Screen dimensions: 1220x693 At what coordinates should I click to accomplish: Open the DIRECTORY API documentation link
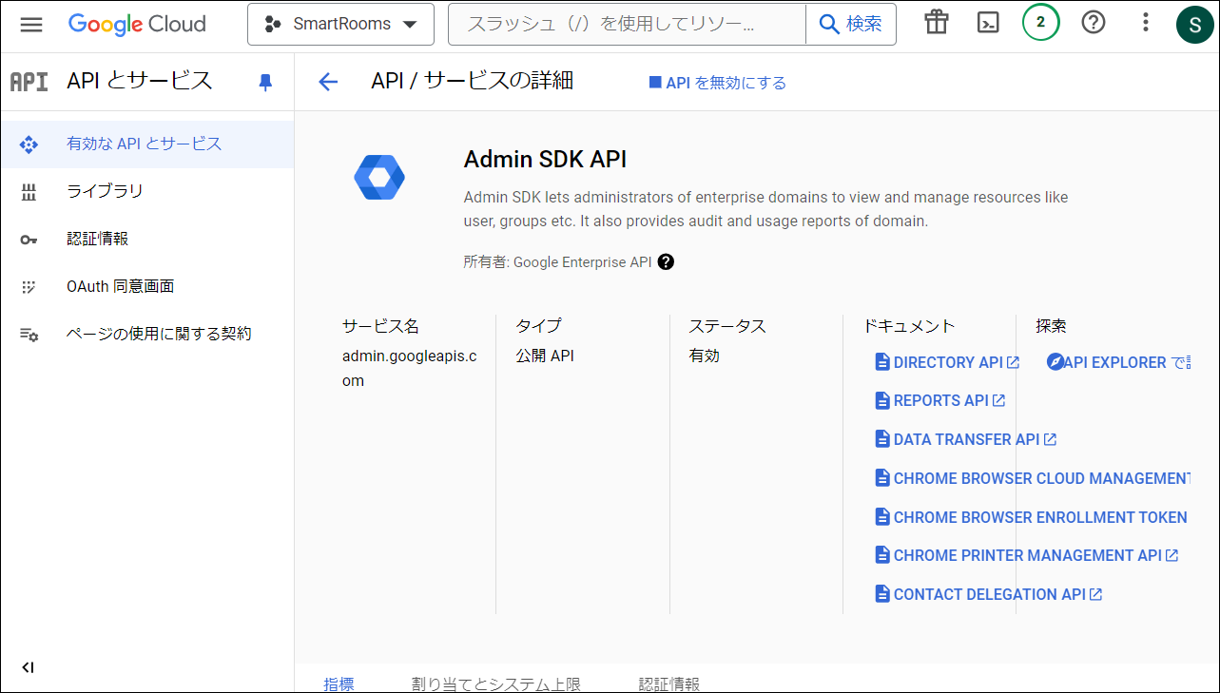947,362
